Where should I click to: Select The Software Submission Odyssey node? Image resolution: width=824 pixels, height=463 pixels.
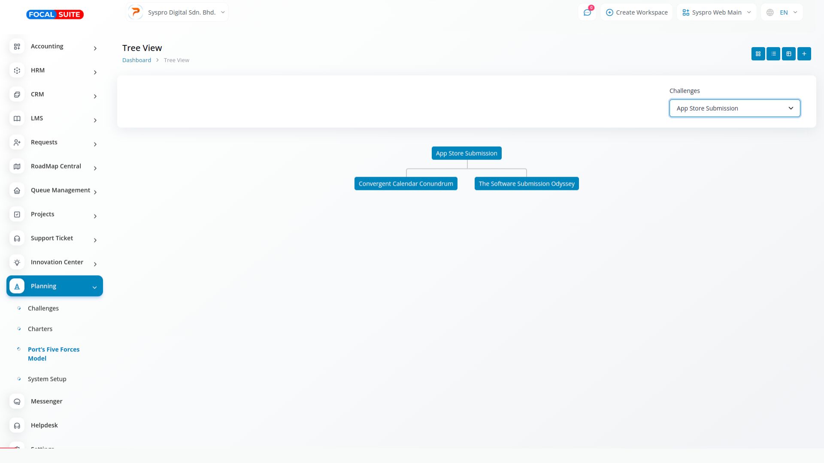click(527, 184)
